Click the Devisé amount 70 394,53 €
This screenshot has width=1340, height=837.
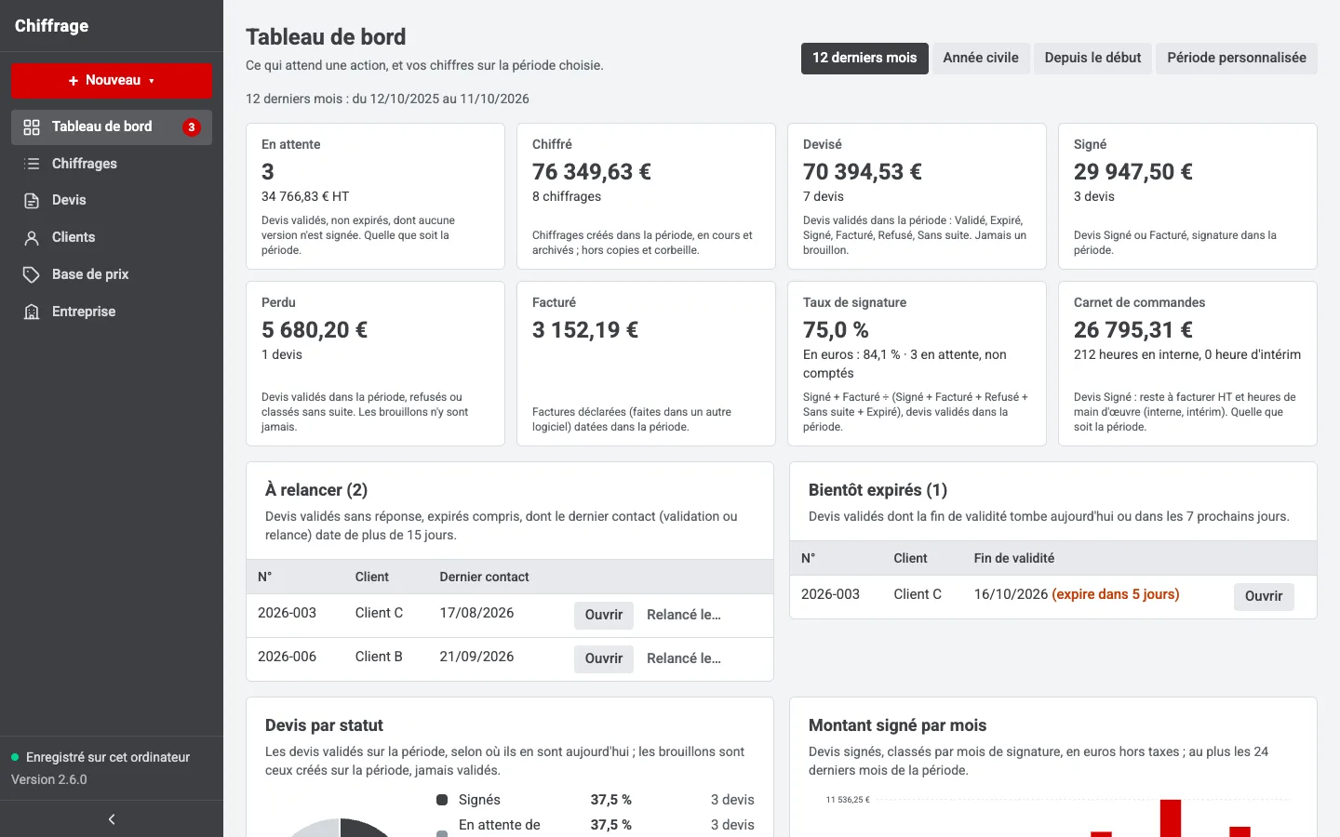pyautogui.click(x=863, y=172)
